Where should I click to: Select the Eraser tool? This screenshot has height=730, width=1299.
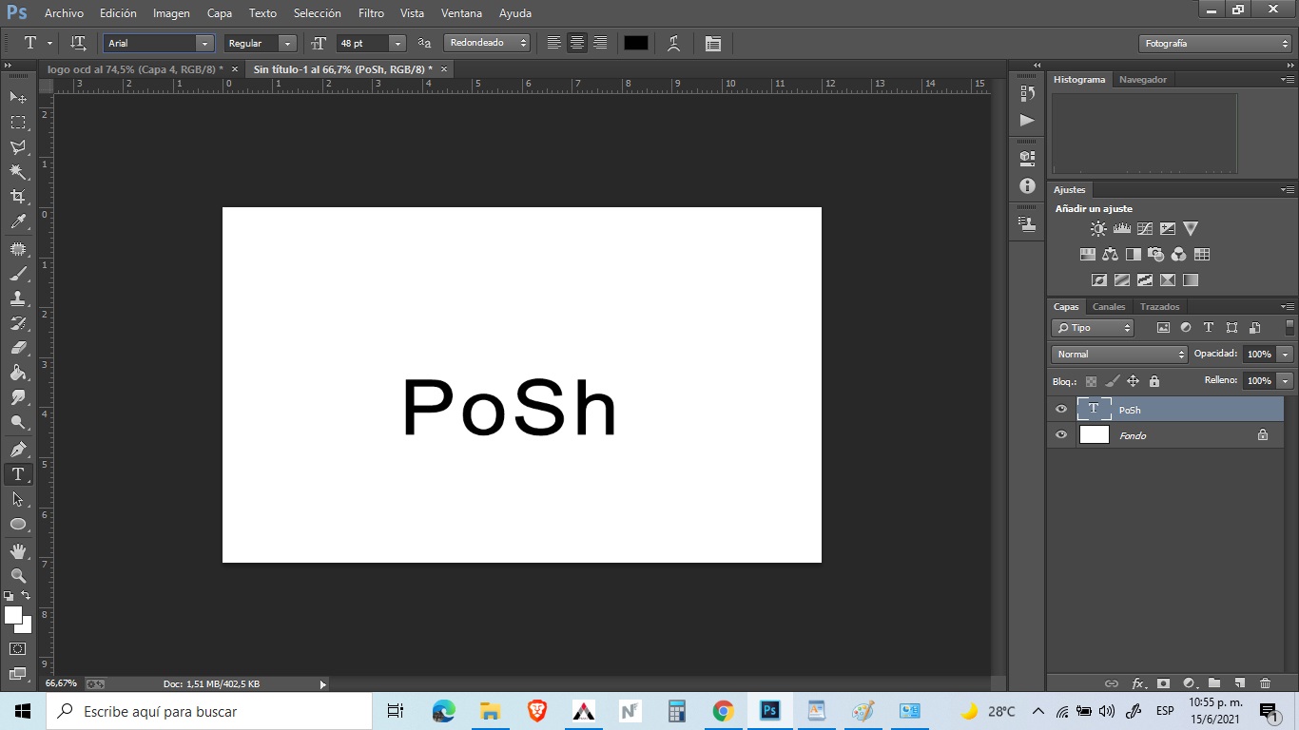pos(18,347)
